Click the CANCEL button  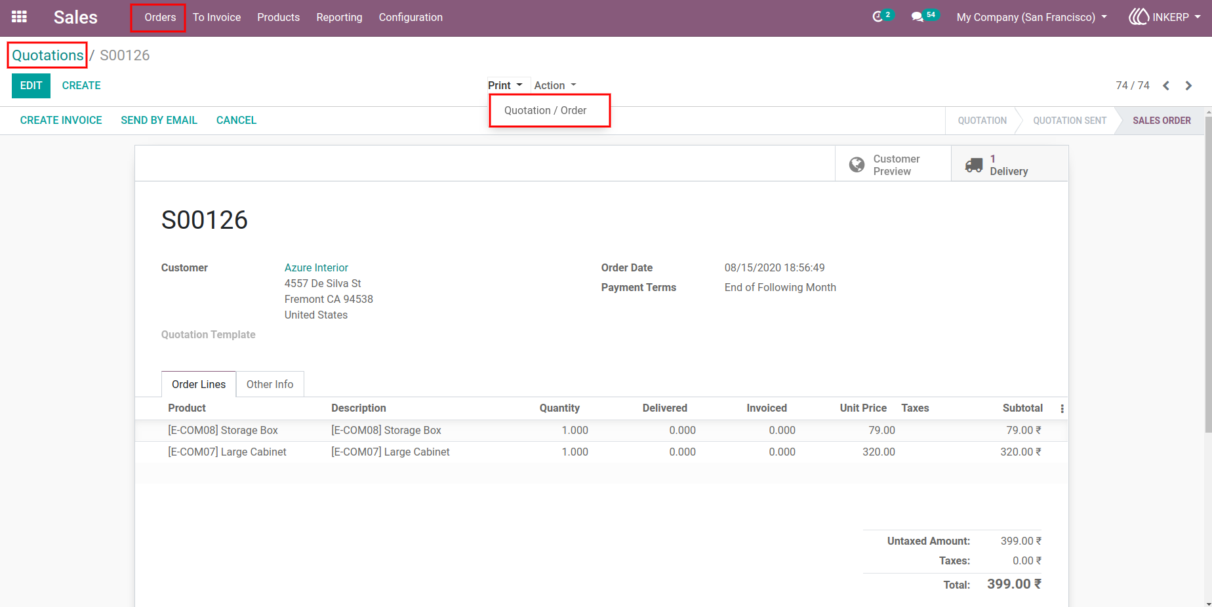(236, 121)
